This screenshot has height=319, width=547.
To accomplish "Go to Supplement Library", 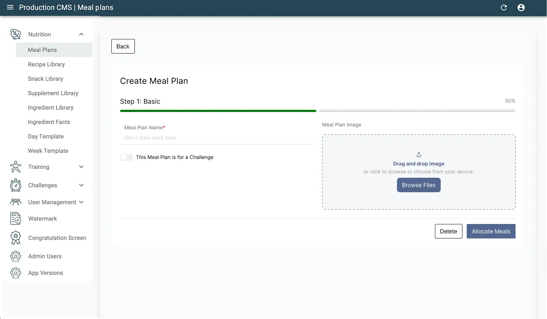I will (53, 93).
